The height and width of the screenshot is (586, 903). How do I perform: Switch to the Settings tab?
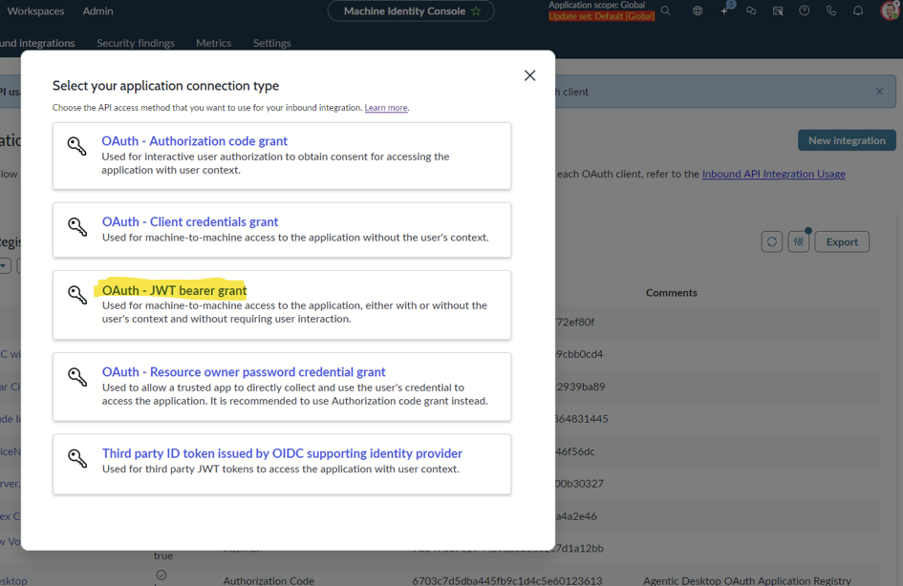(271, 43)
